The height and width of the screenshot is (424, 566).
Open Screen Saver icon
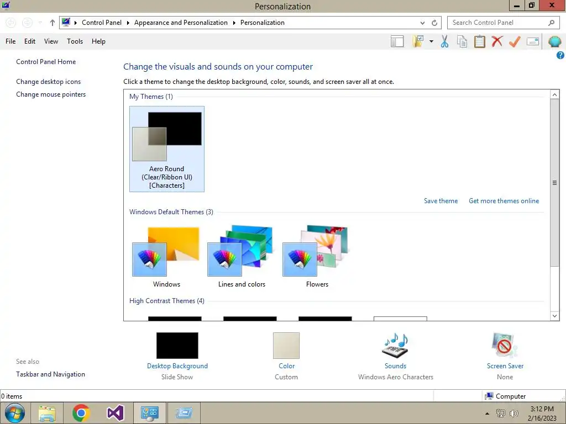(x=505, y=346)
